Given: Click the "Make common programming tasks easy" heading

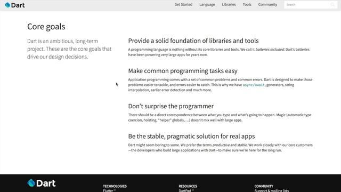Looking at the screenshot, I should click(183, 71).
